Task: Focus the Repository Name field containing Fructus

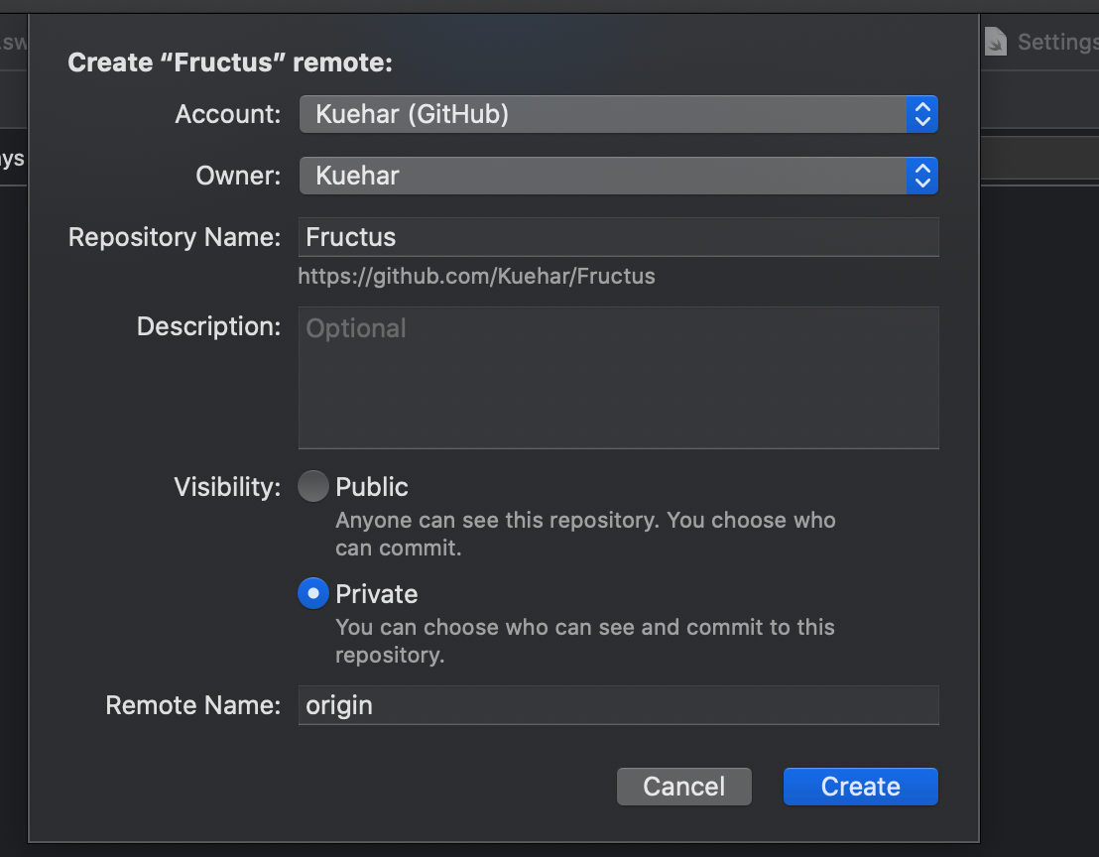Action: point(618,237)
